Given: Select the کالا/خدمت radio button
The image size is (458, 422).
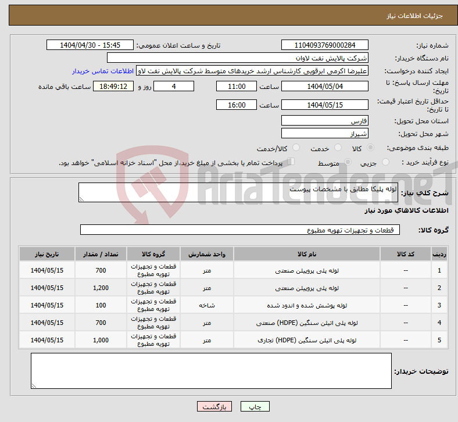Looking at the screenshot, I should (x=296, y=148).
